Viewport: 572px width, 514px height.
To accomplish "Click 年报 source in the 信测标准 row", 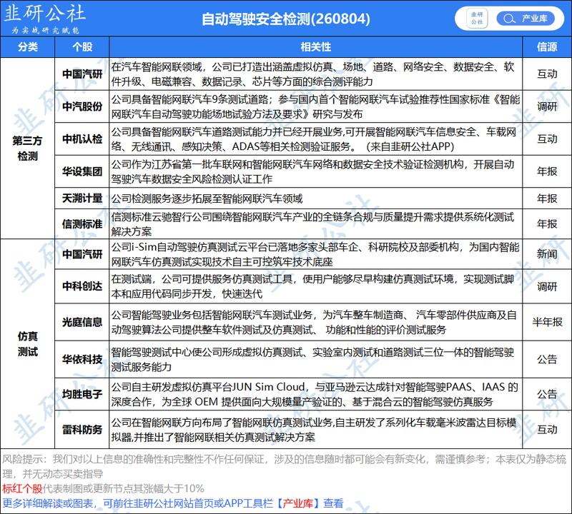I will click(x=547, y=223).
